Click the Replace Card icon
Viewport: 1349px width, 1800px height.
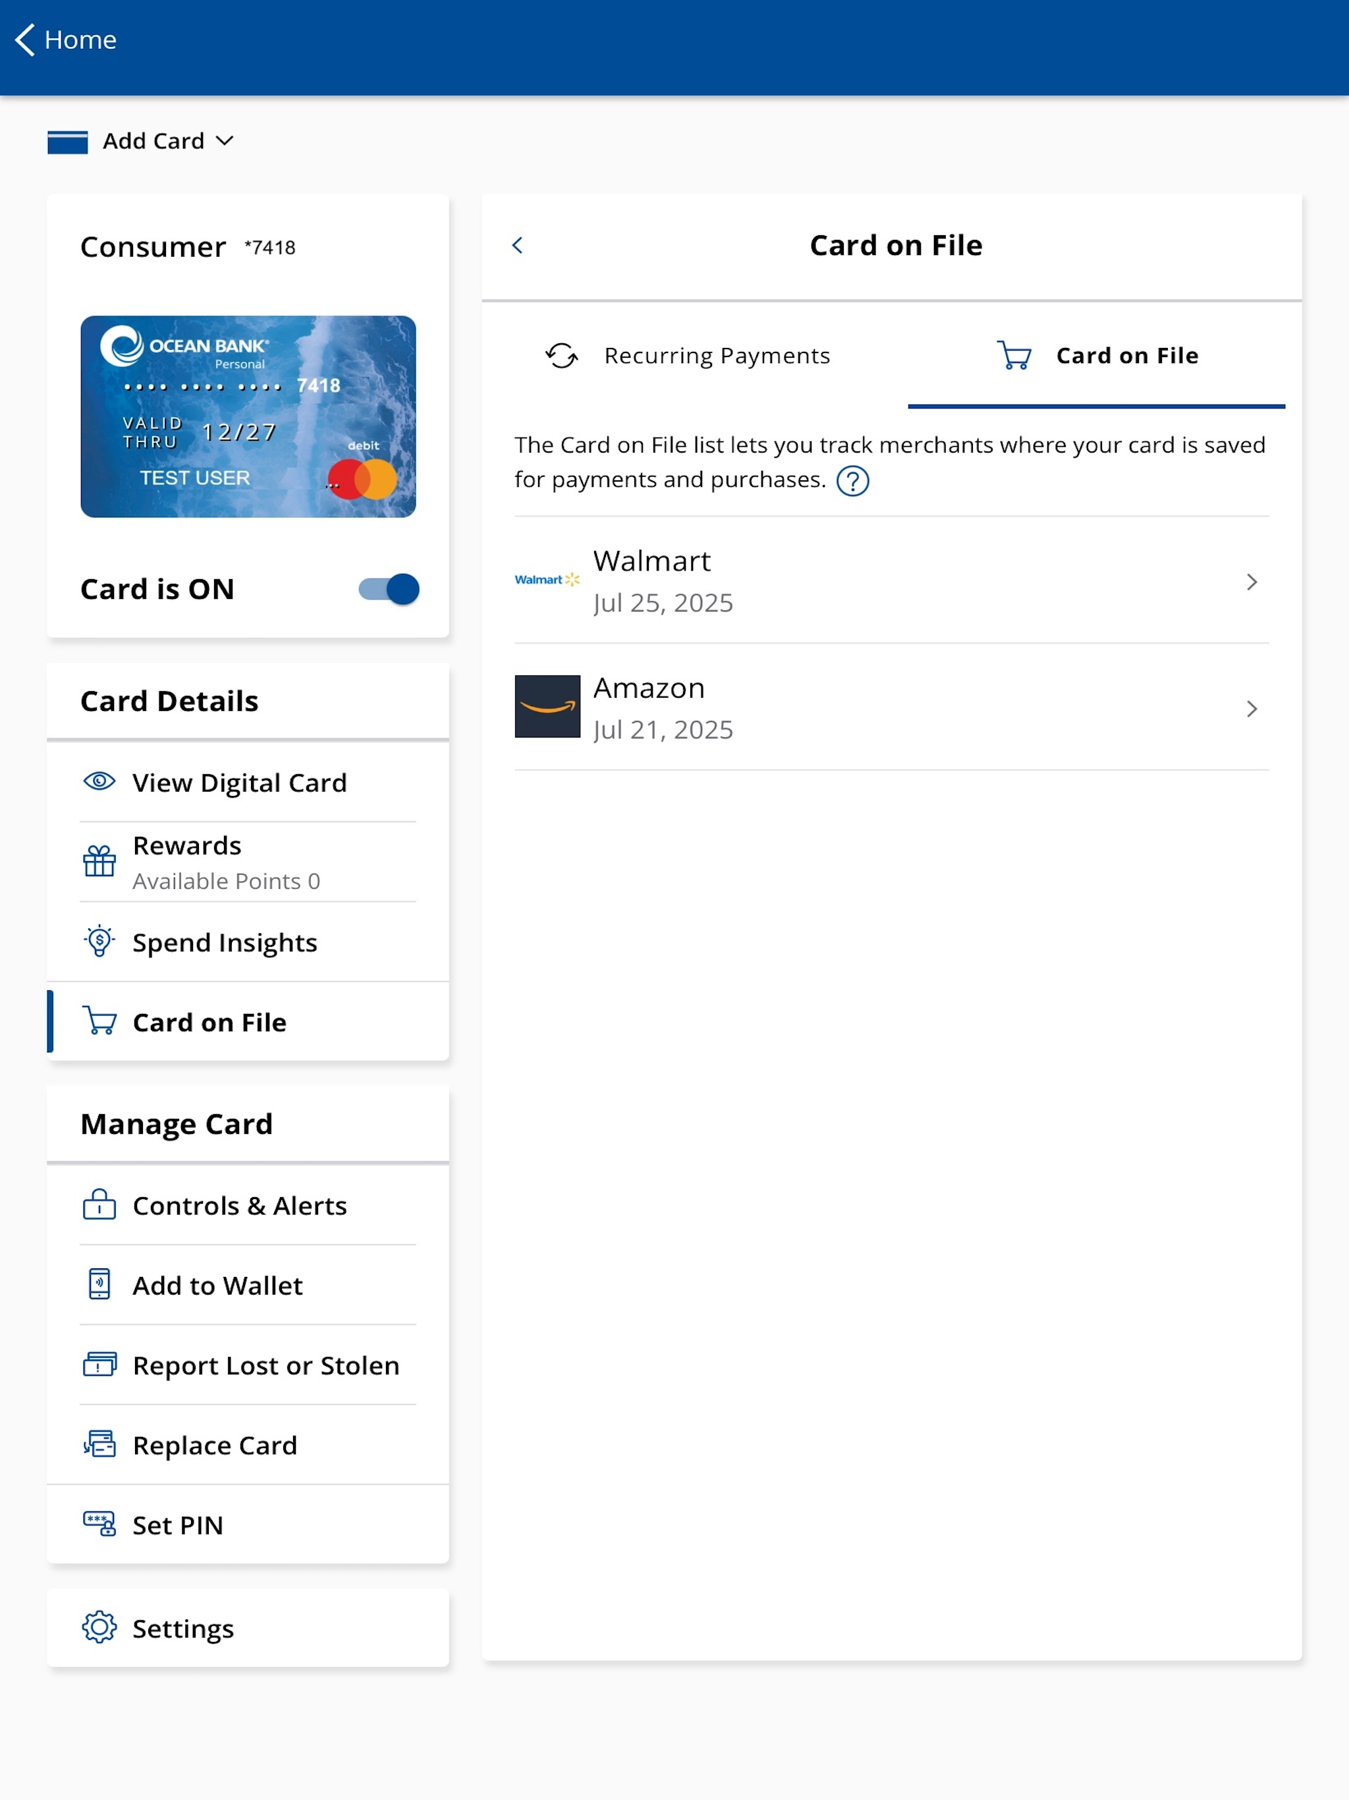tap(99, 1444)
